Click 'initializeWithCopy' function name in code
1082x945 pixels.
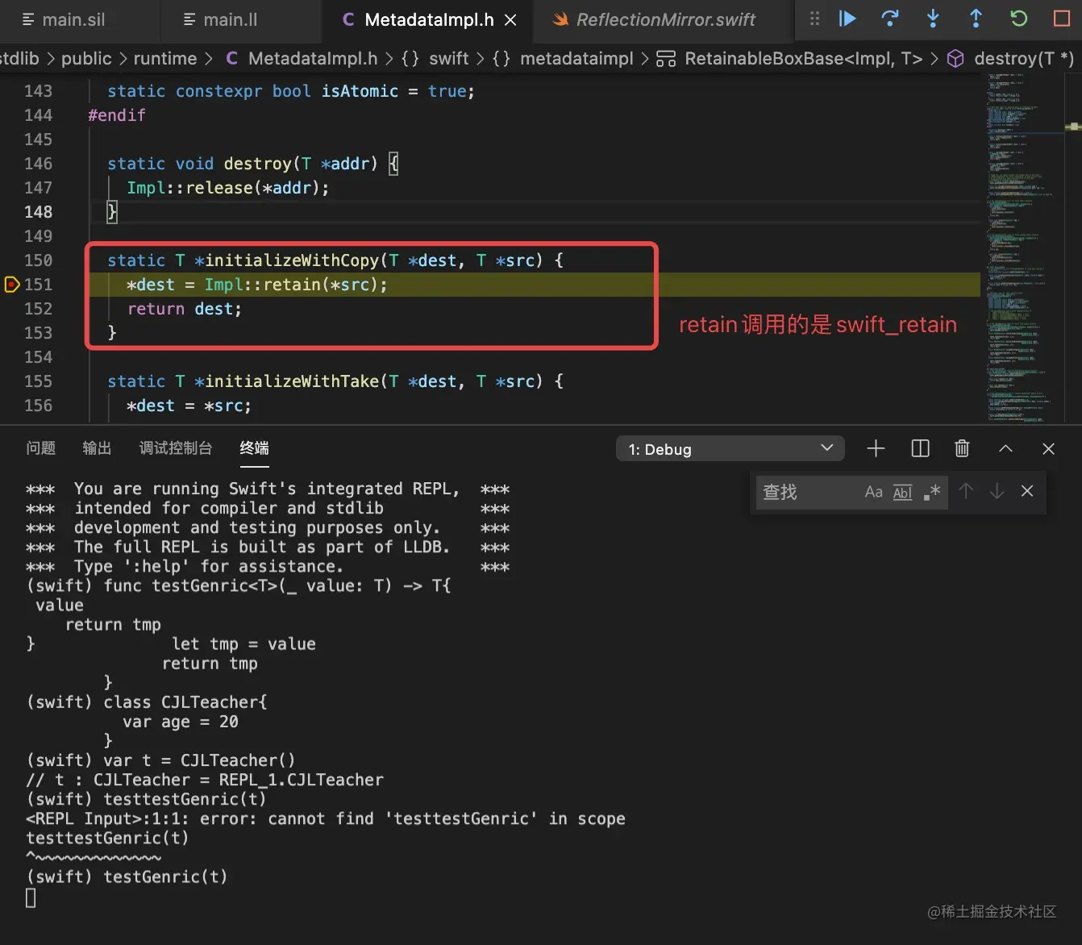292,260
